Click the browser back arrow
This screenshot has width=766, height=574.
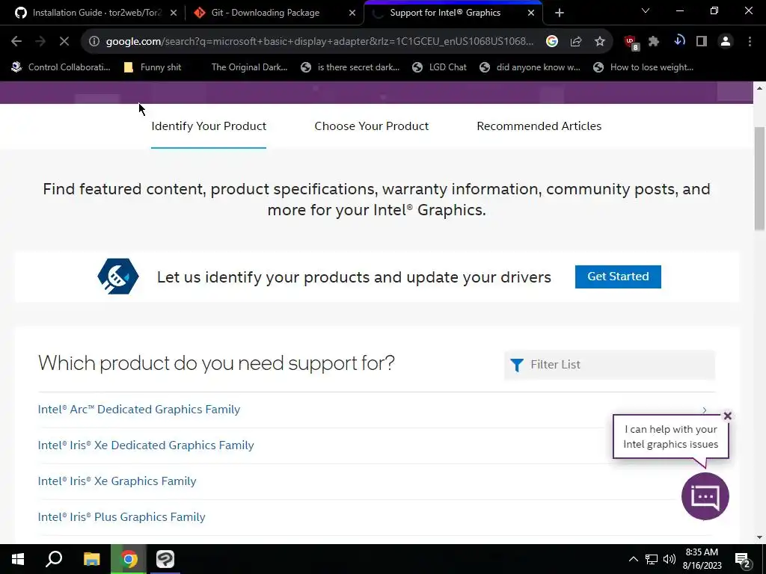(16, 42)
